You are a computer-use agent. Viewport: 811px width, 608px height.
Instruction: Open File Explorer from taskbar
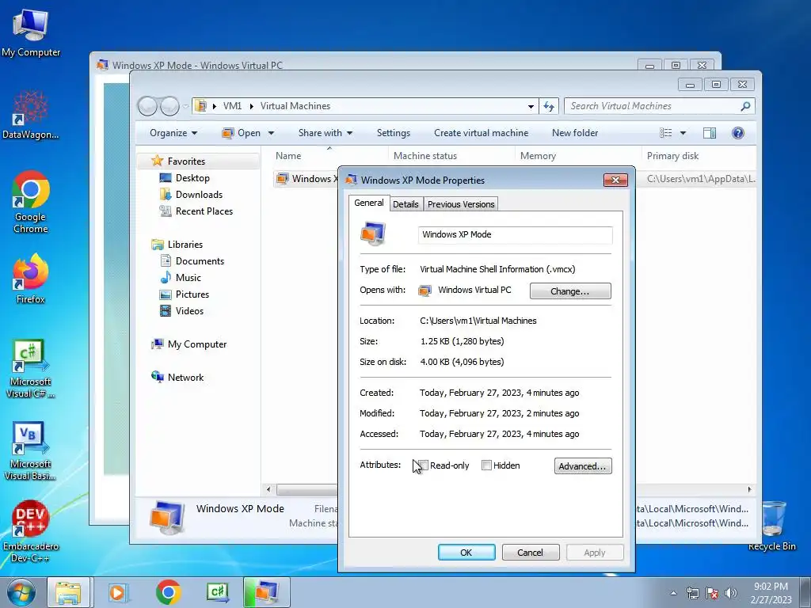point(68,592)
